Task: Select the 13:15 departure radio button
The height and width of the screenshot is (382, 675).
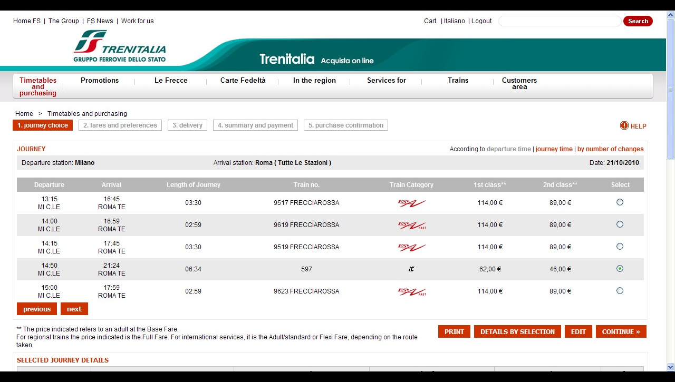Action: [620, 202]
